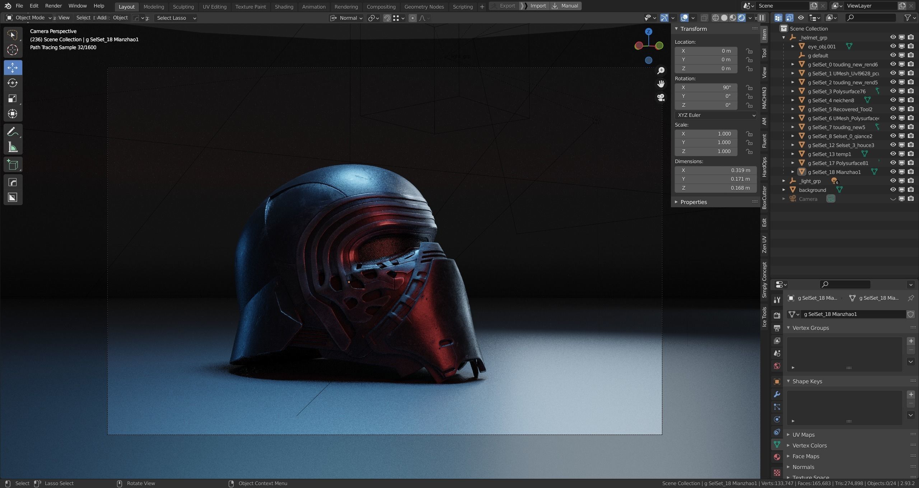This screenshot has height=488, width=919.
Task: Disable rendering of the background object
Action: click(x=911, y=190)
